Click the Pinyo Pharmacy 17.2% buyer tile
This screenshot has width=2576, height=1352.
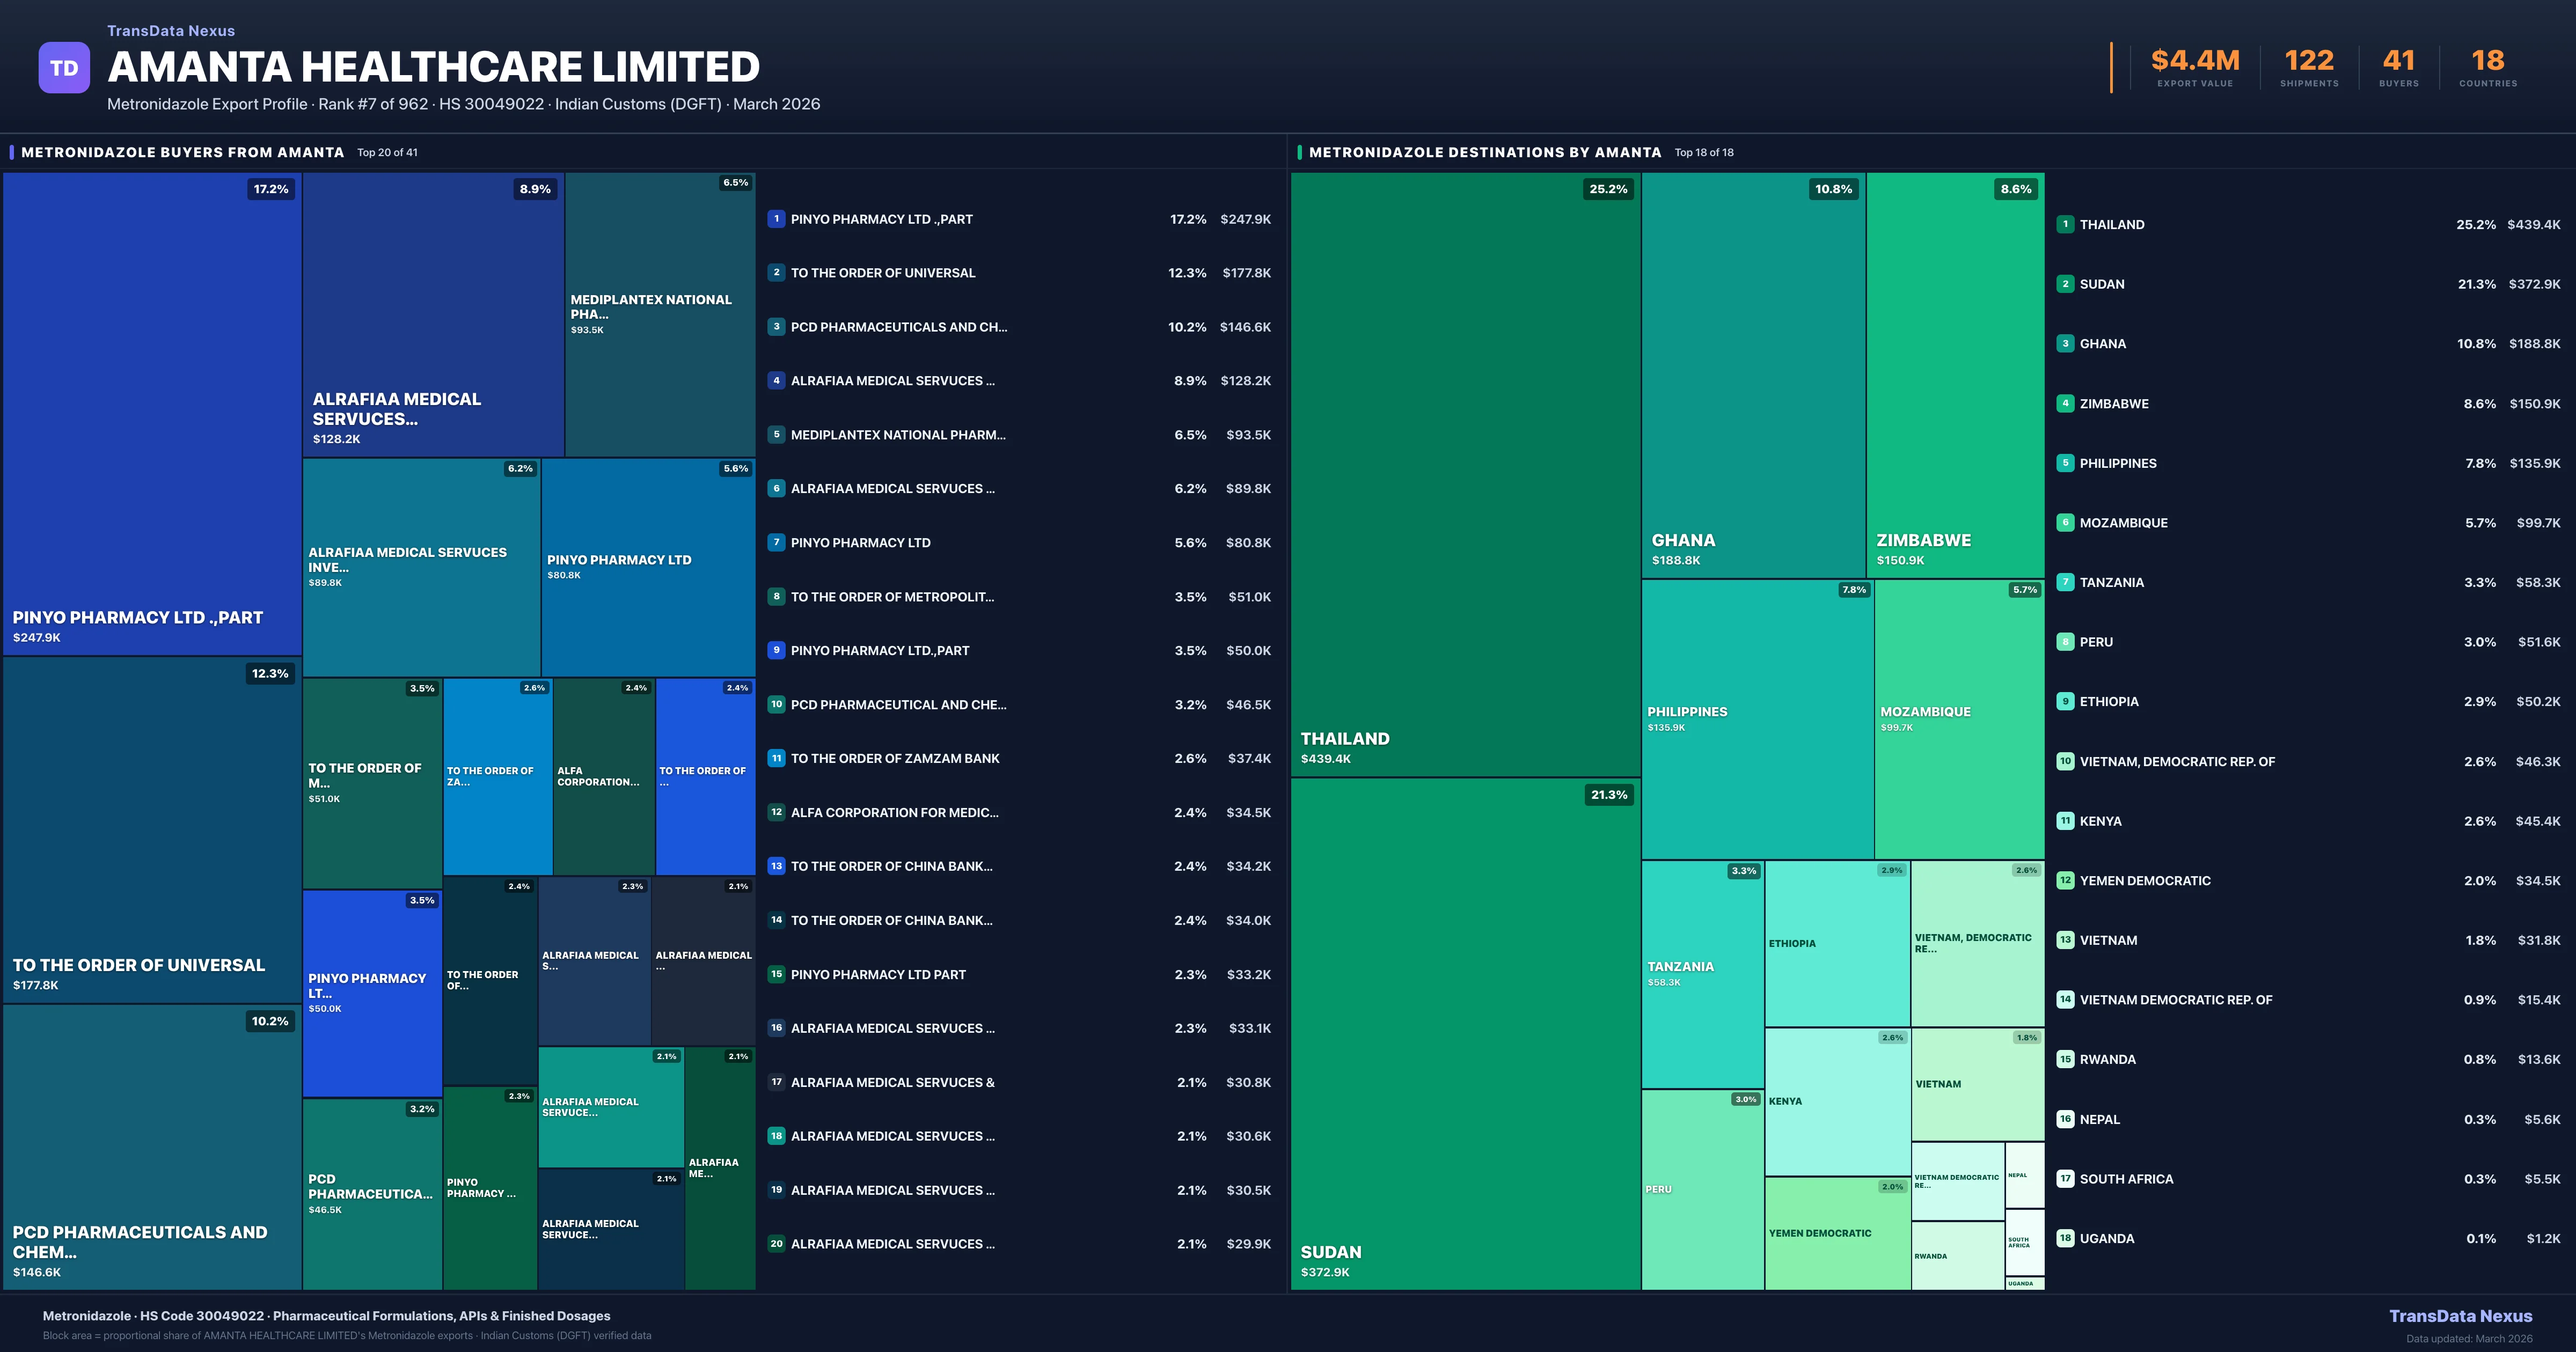tap(152, 414)
